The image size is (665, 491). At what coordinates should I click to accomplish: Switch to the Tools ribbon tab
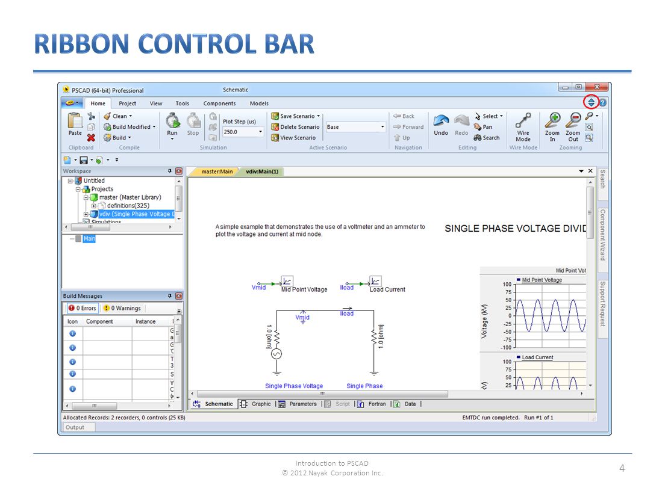183,103
